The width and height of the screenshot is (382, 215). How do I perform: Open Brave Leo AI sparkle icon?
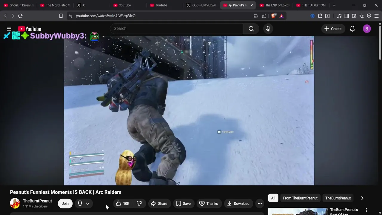(x=362, y=16)
